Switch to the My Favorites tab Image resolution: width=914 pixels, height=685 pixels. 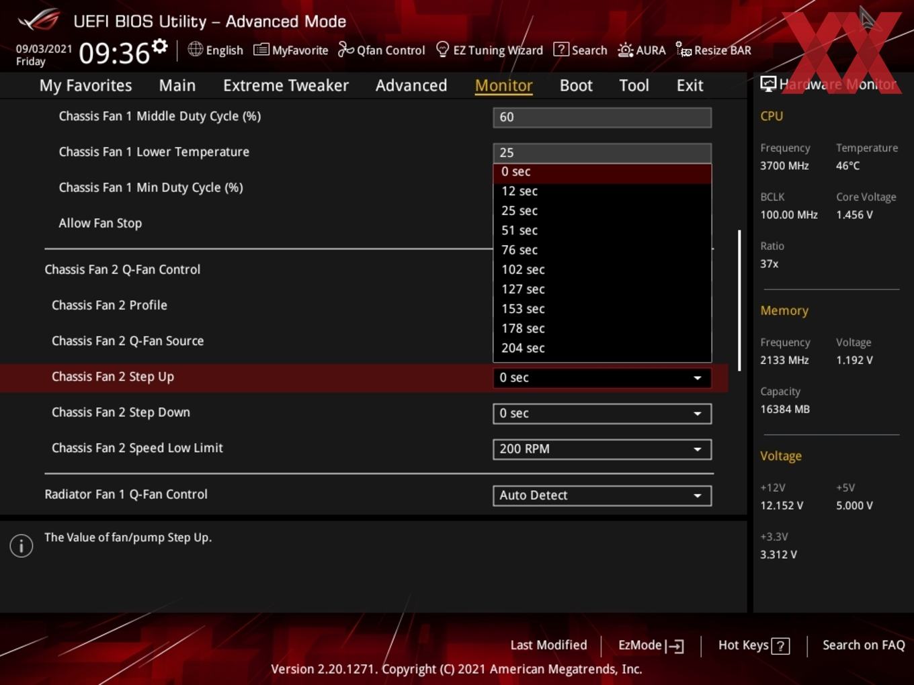(86, 85)
